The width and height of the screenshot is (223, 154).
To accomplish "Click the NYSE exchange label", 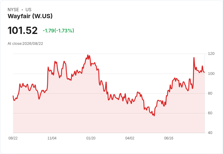I will (13, 10).
